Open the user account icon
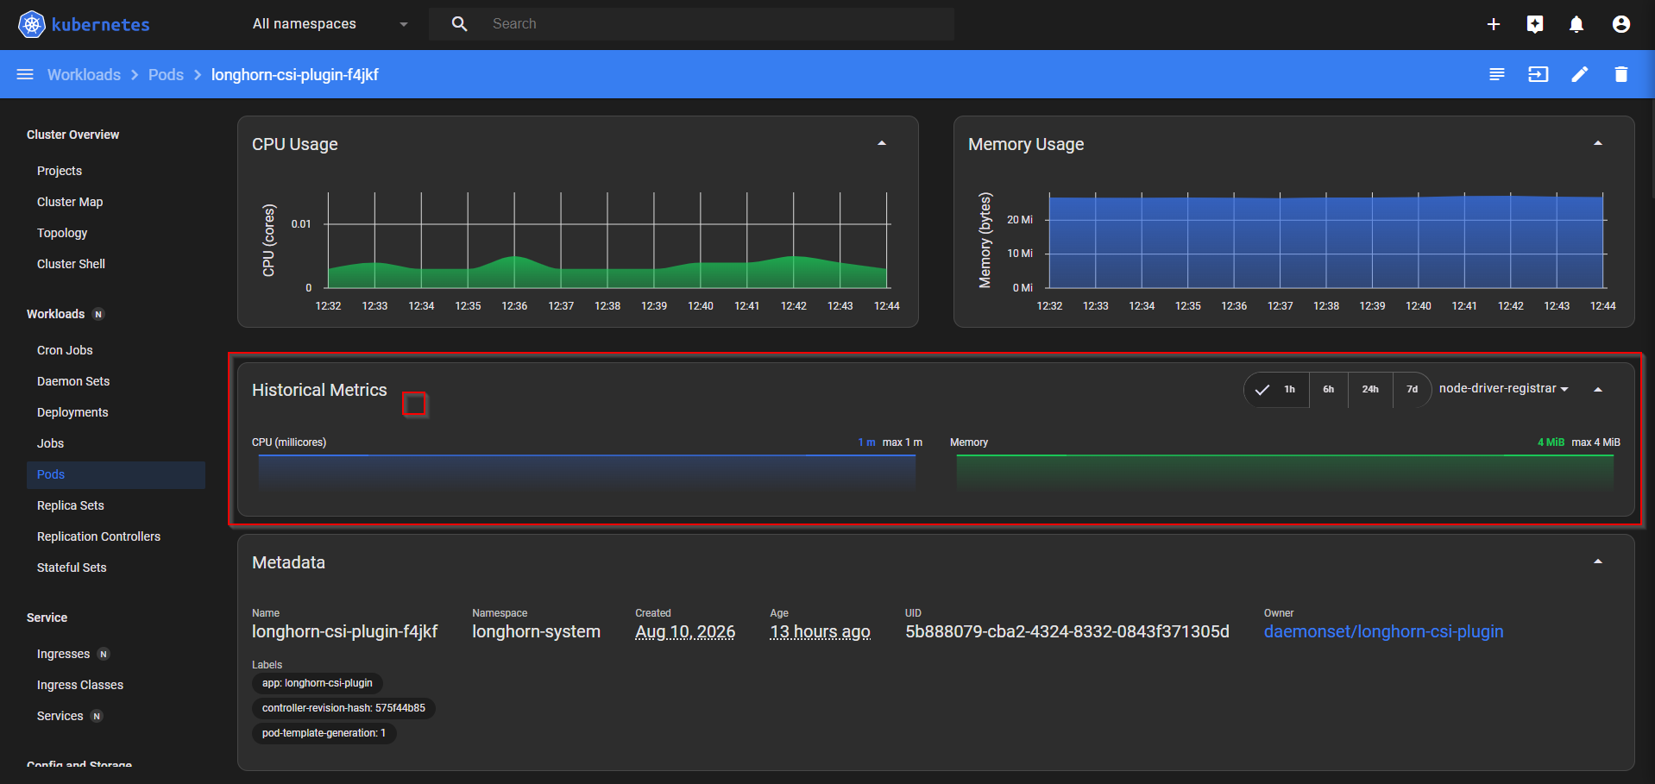This screenshot has height=784, width=1655. [x=1621, y=24]
